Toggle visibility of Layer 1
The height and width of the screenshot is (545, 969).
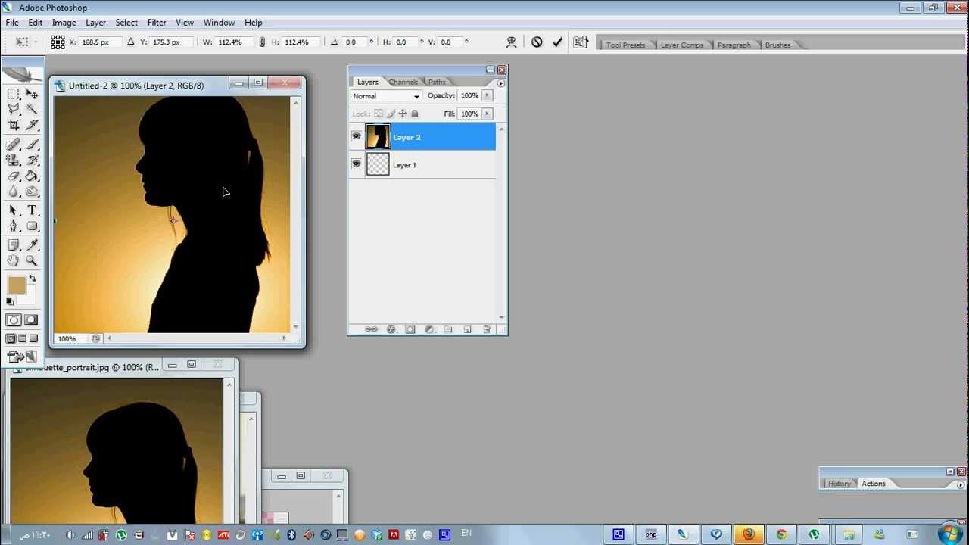click(357, 164)
